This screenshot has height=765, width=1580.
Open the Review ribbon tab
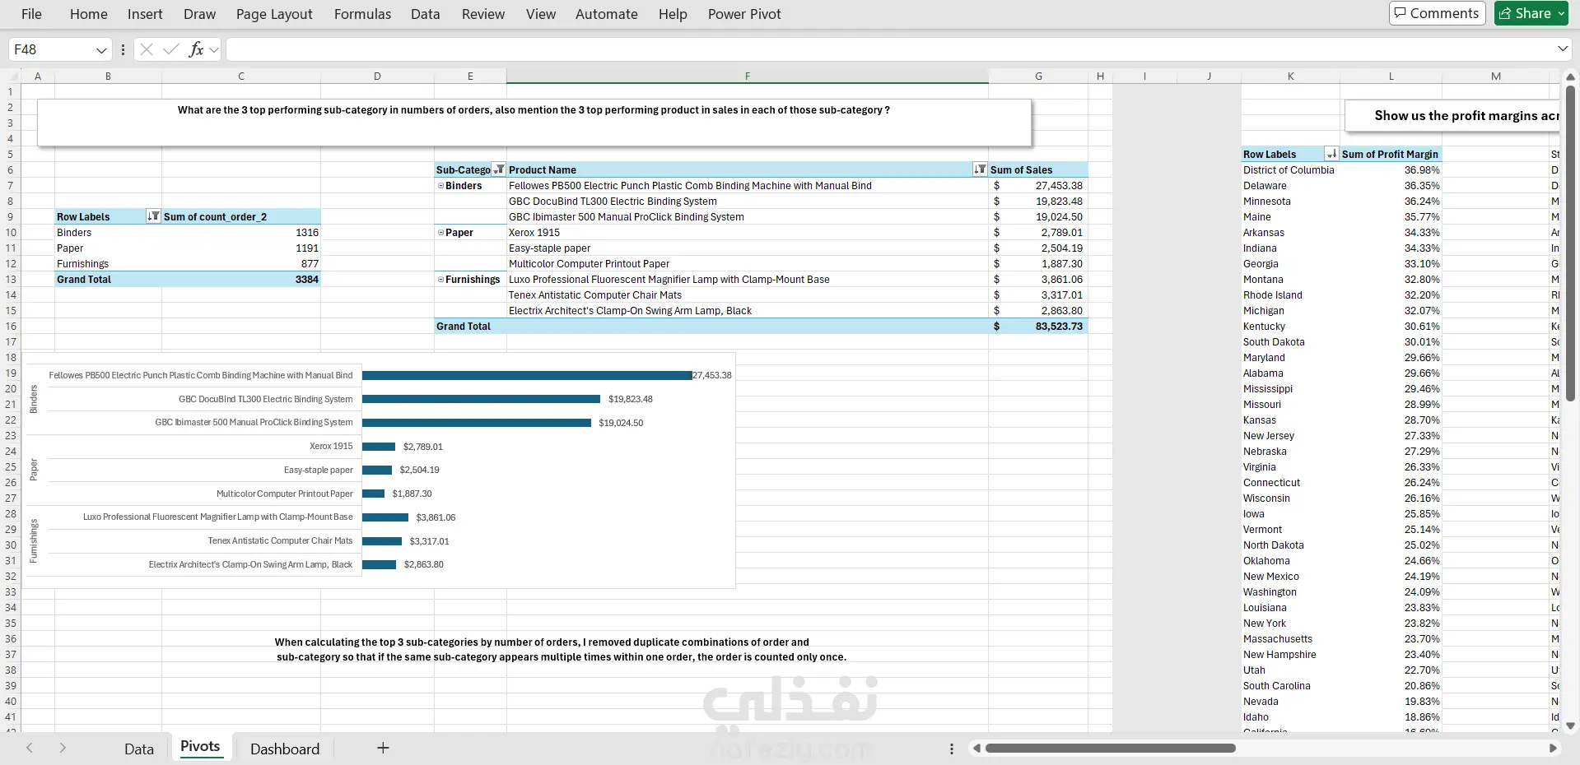coord(483,14)
